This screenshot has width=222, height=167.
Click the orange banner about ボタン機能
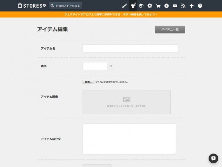click(x=111, y=14)
